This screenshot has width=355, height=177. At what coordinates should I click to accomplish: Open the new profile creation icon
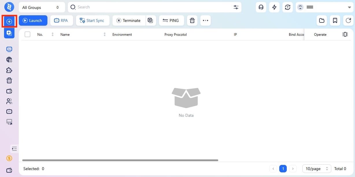point(9,21)
